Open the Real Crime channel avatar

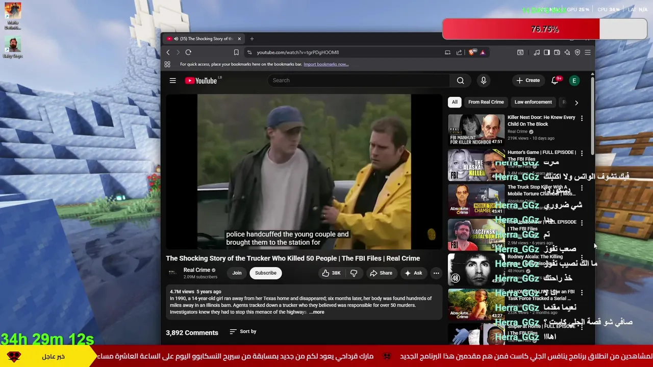(172, 273)
